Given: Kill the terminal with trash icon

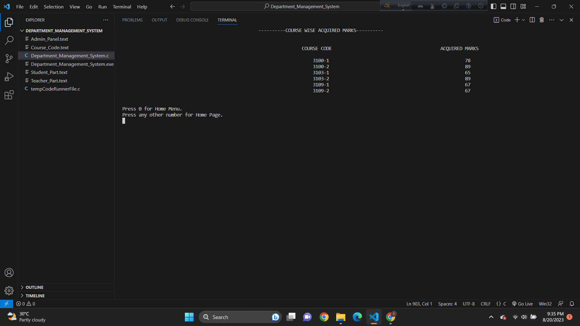Looking at the screenshot, I should click(542, 20).
